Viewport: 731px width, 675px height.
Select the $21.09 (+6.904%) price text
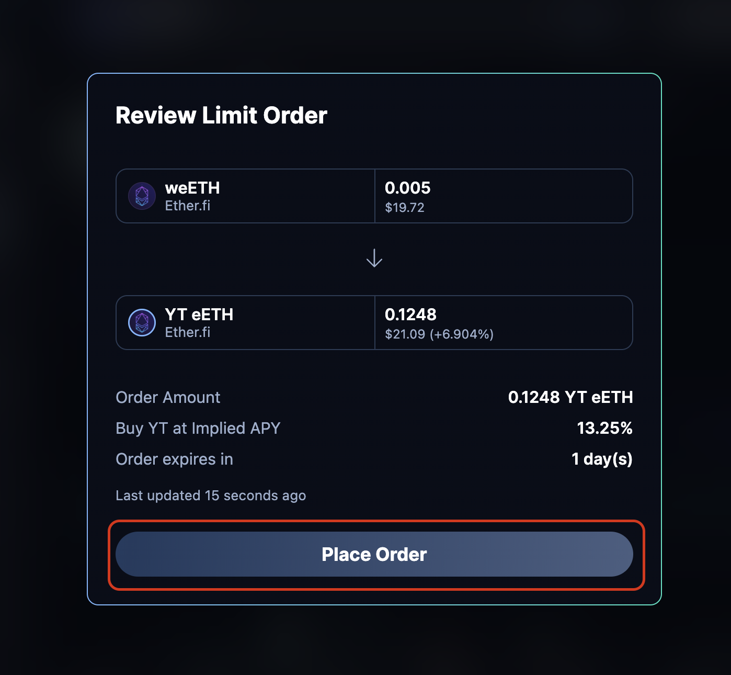point(440,333)
